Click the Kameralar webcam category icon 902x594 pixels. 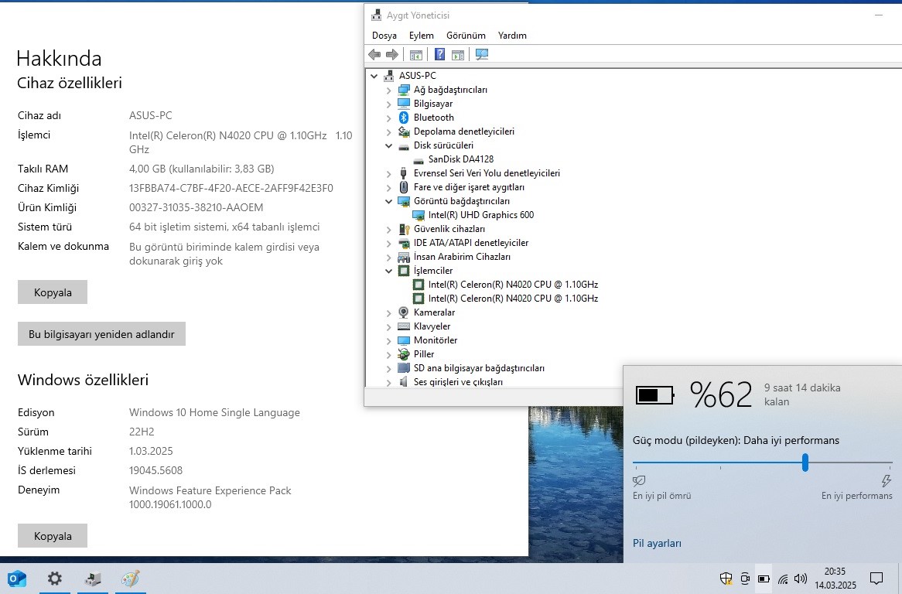coord(404,312)
